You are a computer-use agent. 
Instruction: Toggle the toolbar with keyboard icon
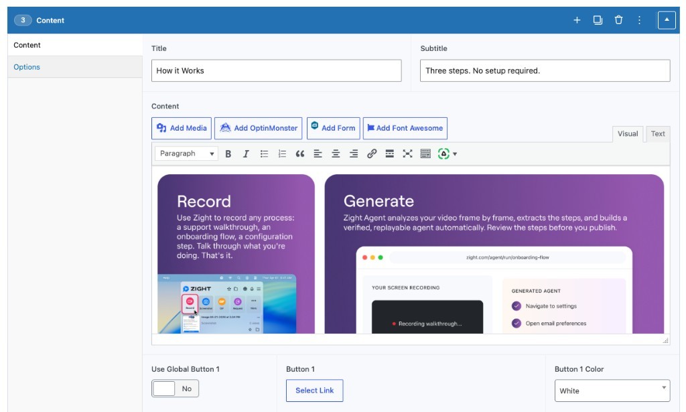[425, 153]
